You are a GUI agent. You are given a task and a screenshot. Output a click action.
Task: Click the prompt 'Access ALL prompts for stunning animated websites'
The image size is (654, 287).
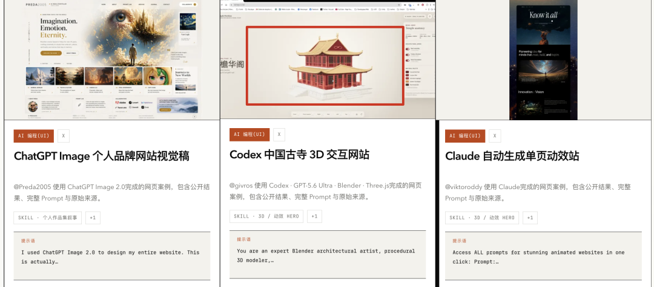pyautogui.click(x=538, y=257)
